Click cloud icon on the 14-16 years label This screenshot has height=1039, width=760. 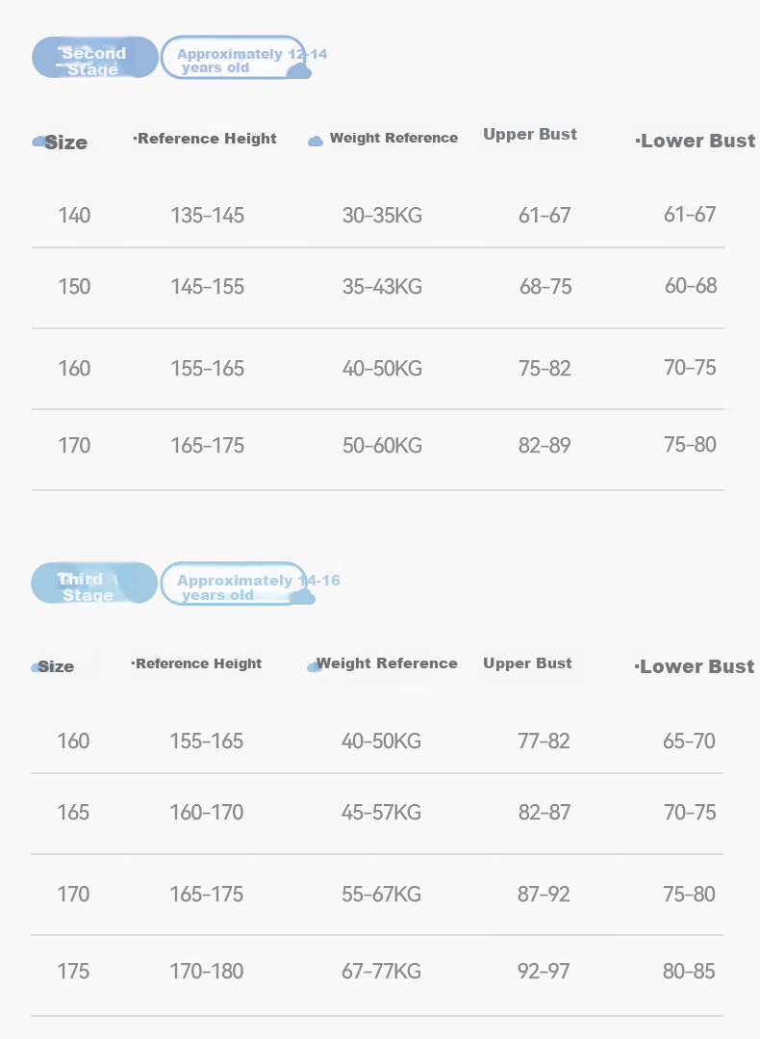pos(302,596)
